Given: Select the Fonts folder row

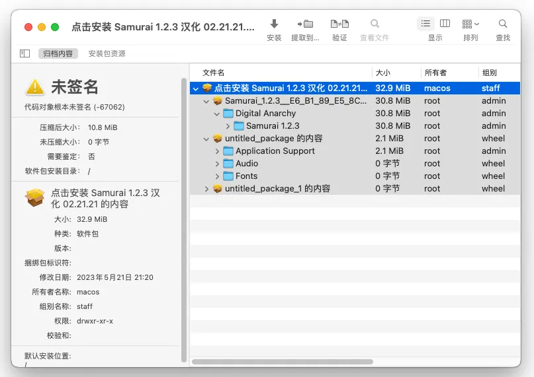Looking at the screenshot, I should point(246,176).
